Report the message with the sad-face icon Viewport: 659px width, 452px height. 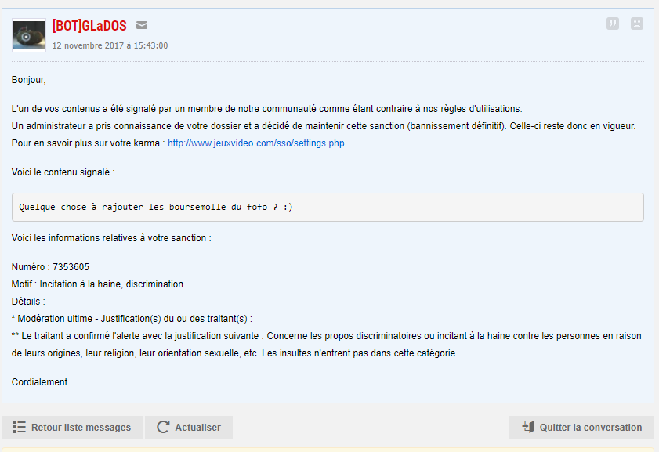tap(637, 24)
